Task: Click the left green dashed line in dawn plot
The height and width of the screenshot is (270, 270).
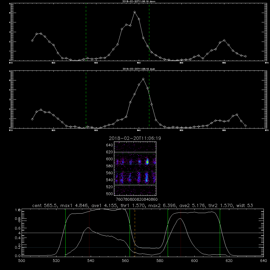Action: click(x=86, y=32)
